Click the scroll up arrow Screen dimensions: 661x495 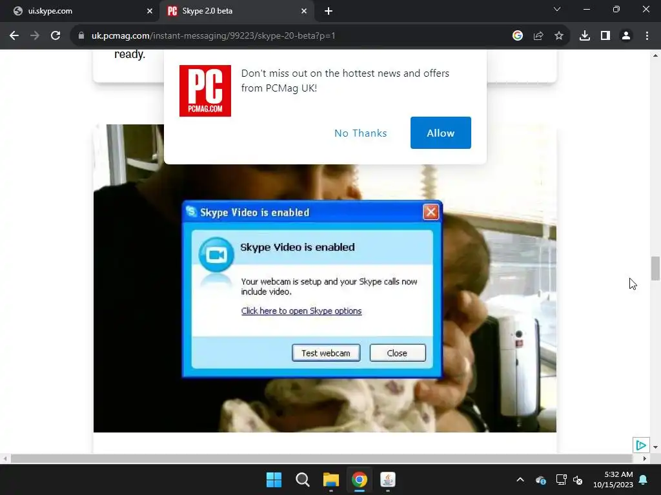655,55
